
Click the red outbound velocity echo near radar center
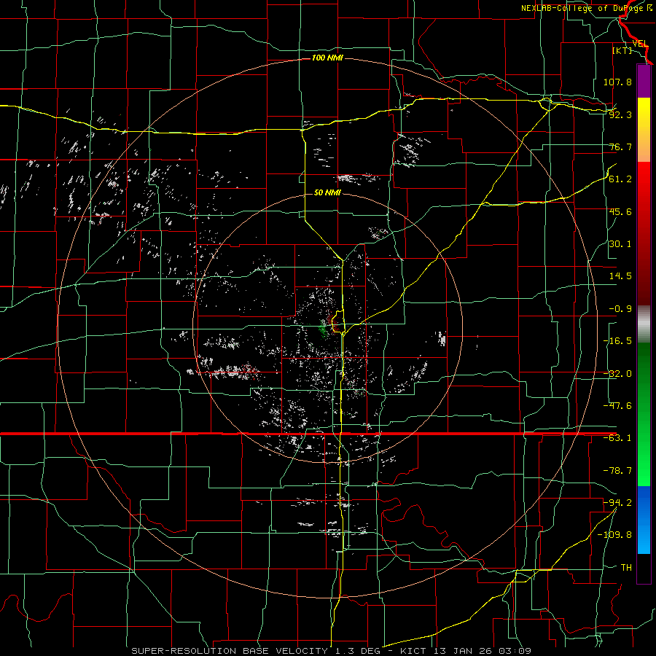(x=335, y=323)
